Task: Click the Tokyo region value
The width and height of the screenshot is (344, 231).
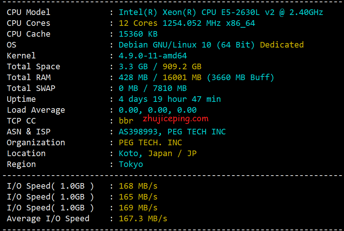Action: (x=131, y=164)
